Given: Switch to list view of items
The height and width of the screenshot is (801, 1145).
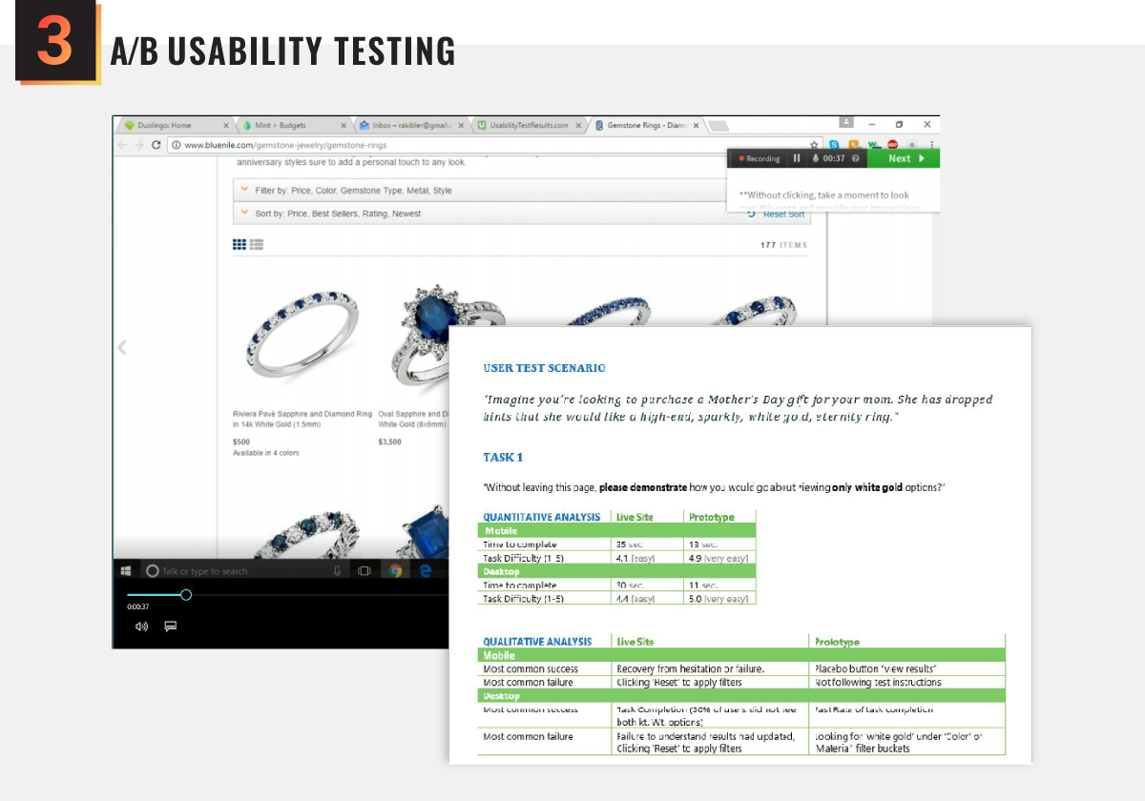Looking at the screenshot, I should coord(257,245).
